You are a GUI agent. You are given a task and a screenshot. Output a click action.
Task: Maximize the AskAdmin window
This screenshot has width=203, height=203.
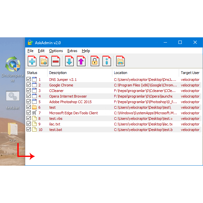pos(180,42)
